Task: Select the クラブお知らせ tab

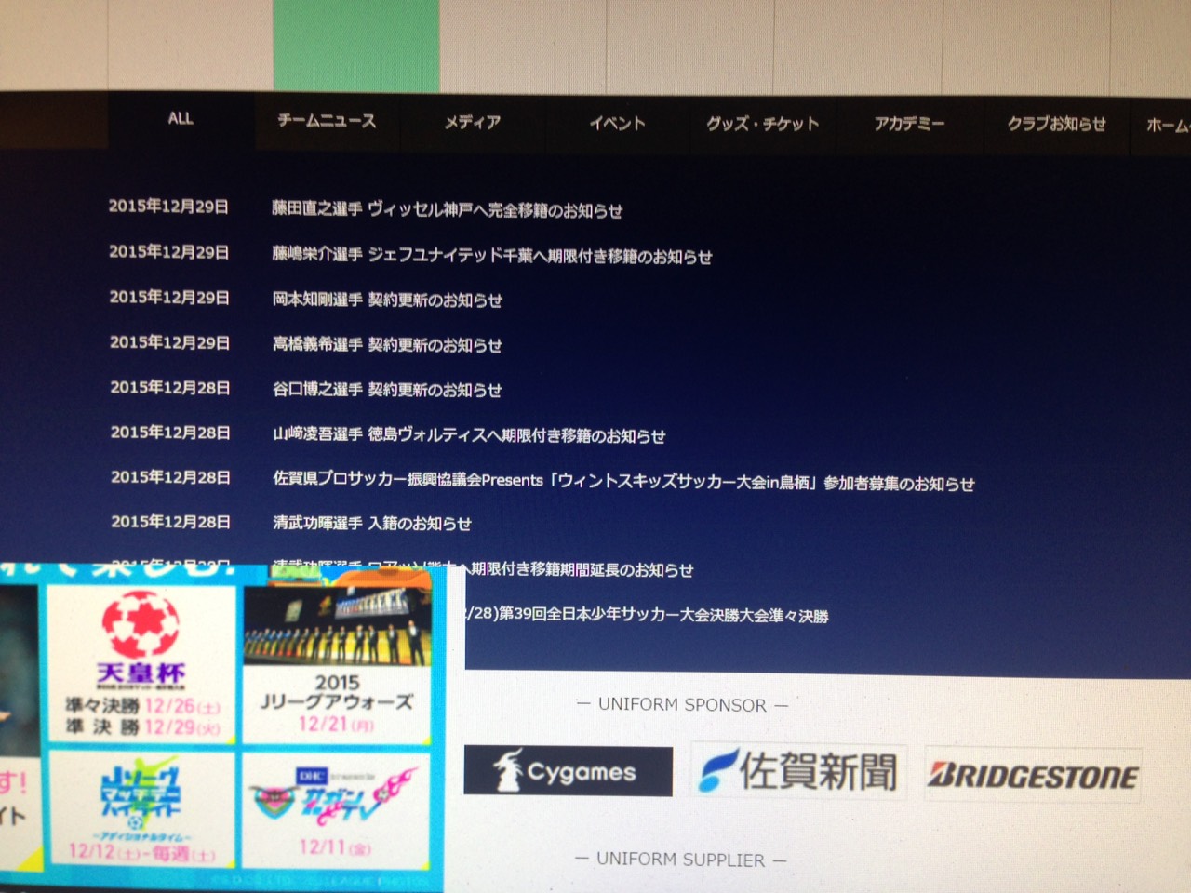Action: tap(1057, 124)
